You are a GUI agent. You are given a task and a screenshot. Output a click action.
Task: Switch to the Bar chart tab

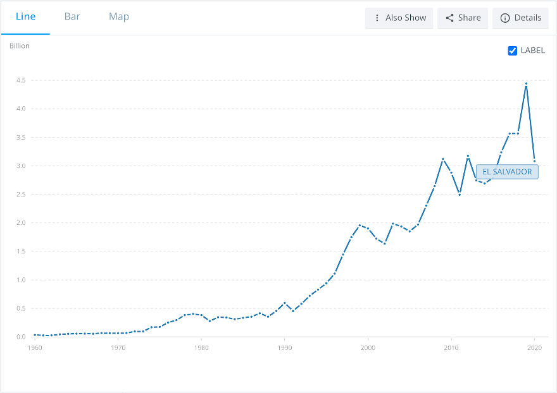72,16
